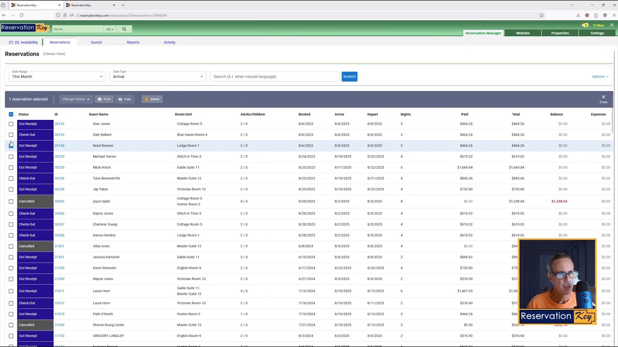Click the Cancelled status of joyce tayler

(x=35, y=201)
